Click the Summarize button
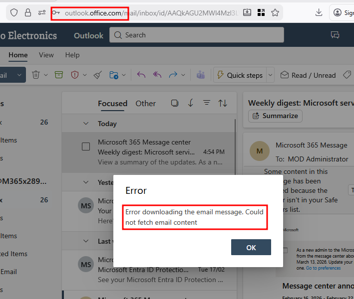Image resolution: width=354 pixels, height=299 pixels. [x=275, y=116]
